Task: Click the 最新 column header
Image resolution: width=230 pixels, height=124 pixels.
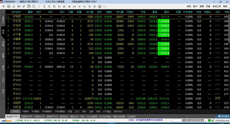Action: [x=30, y=12]
